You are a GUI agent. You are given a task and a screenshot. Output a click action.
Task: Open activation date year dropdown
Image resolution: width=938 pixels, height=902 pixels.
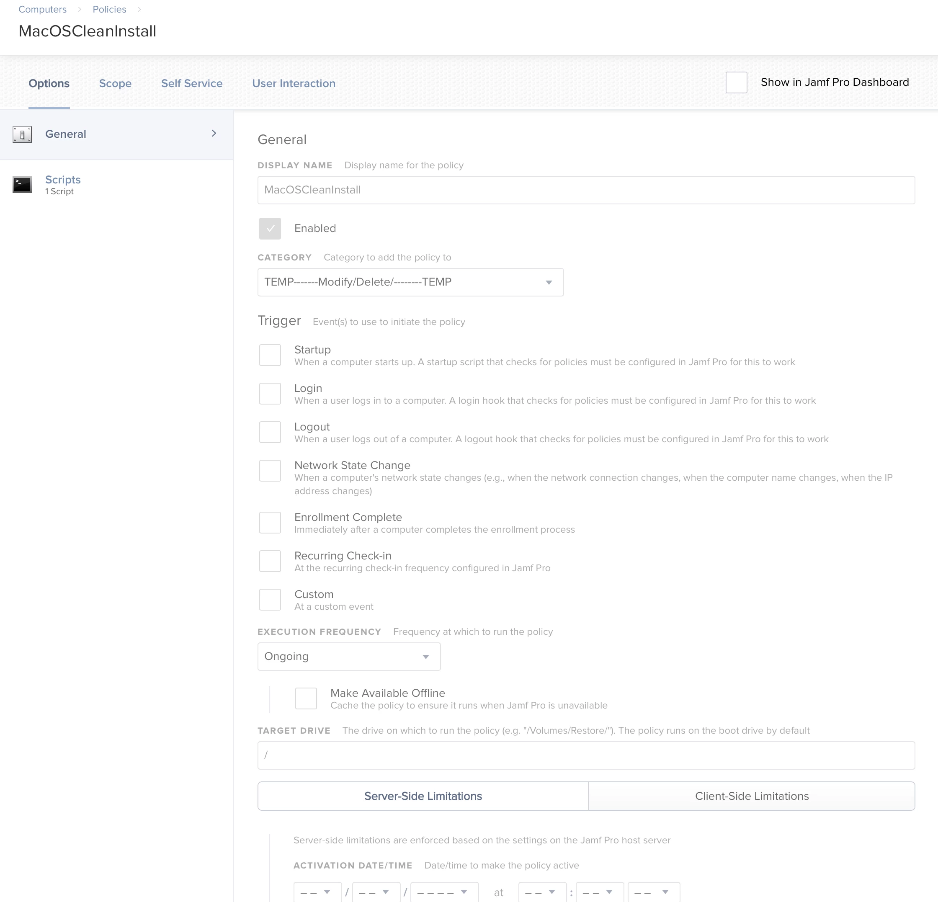pos(445,892)
